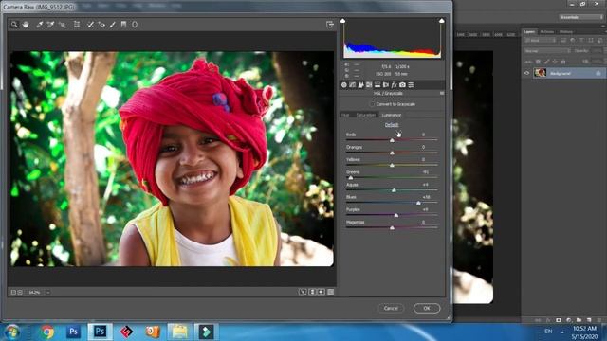The image size is (607, 341).
Task: Select the Hand tool in Camera Raw
Action: [26, 25]
